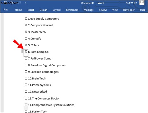
Task: Open the Customize Quick Access Toolbar dropdown
Action: coord(26,3)
